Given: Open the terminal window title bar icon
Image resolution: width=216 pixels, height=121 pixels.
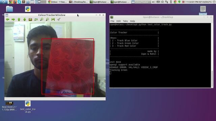Looking at the screenshot, I should pyautogui.click(x=112, y=17).
